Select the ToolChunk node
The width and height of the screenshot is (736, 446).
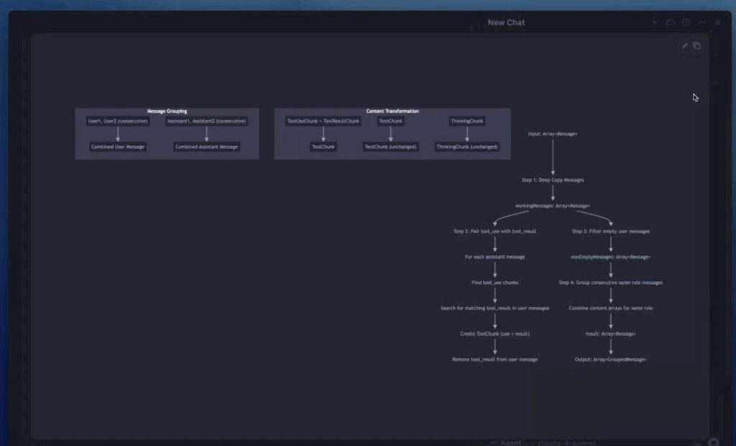point(323,147)
